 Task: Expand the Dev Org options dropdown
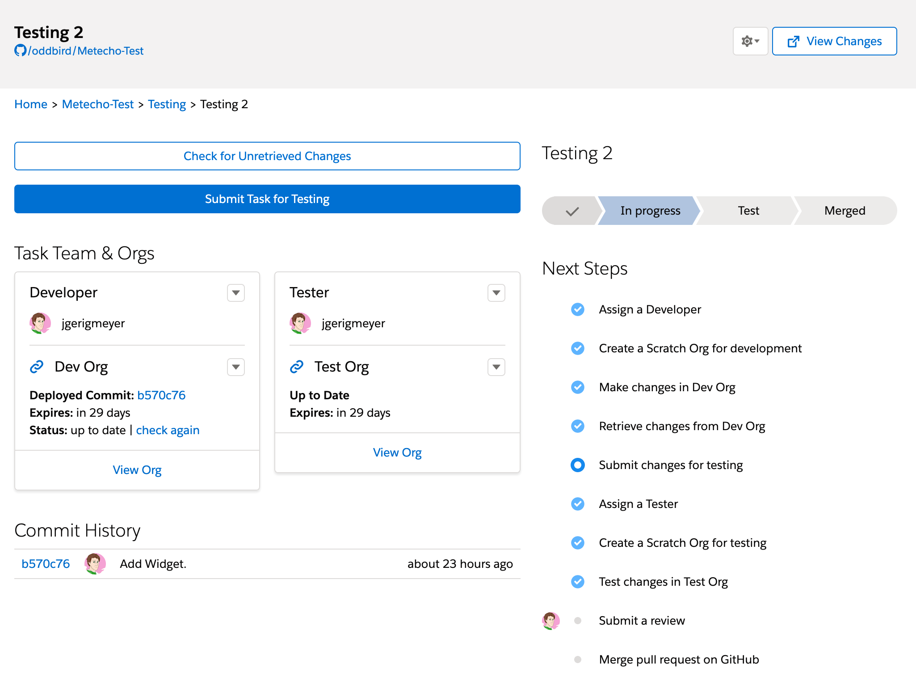point(236,367)
